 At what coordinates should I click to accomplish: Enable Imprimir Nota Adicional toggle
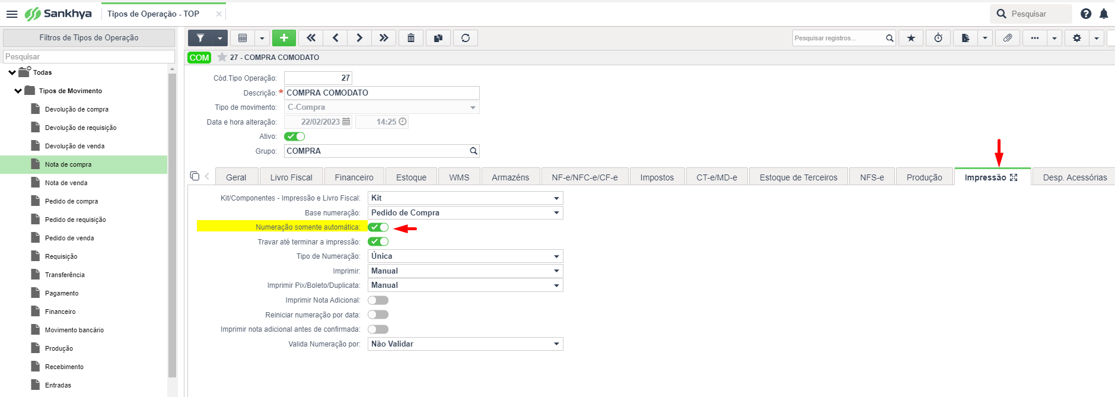tap(378, 300)
